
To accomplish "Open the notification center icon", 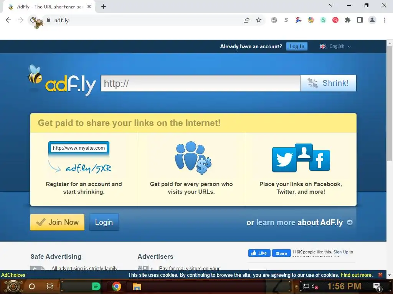I will click(x=377, y=287).
